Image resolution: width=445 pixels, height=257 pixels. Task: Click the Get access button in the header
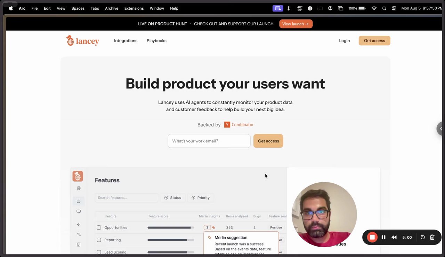tap(374, 41)
